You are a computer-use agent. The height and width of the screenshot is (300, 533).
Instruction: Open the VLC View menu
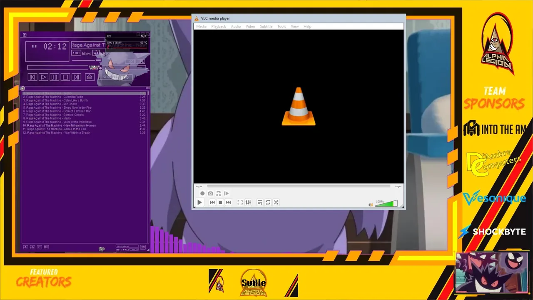click(x=295, y=26)
